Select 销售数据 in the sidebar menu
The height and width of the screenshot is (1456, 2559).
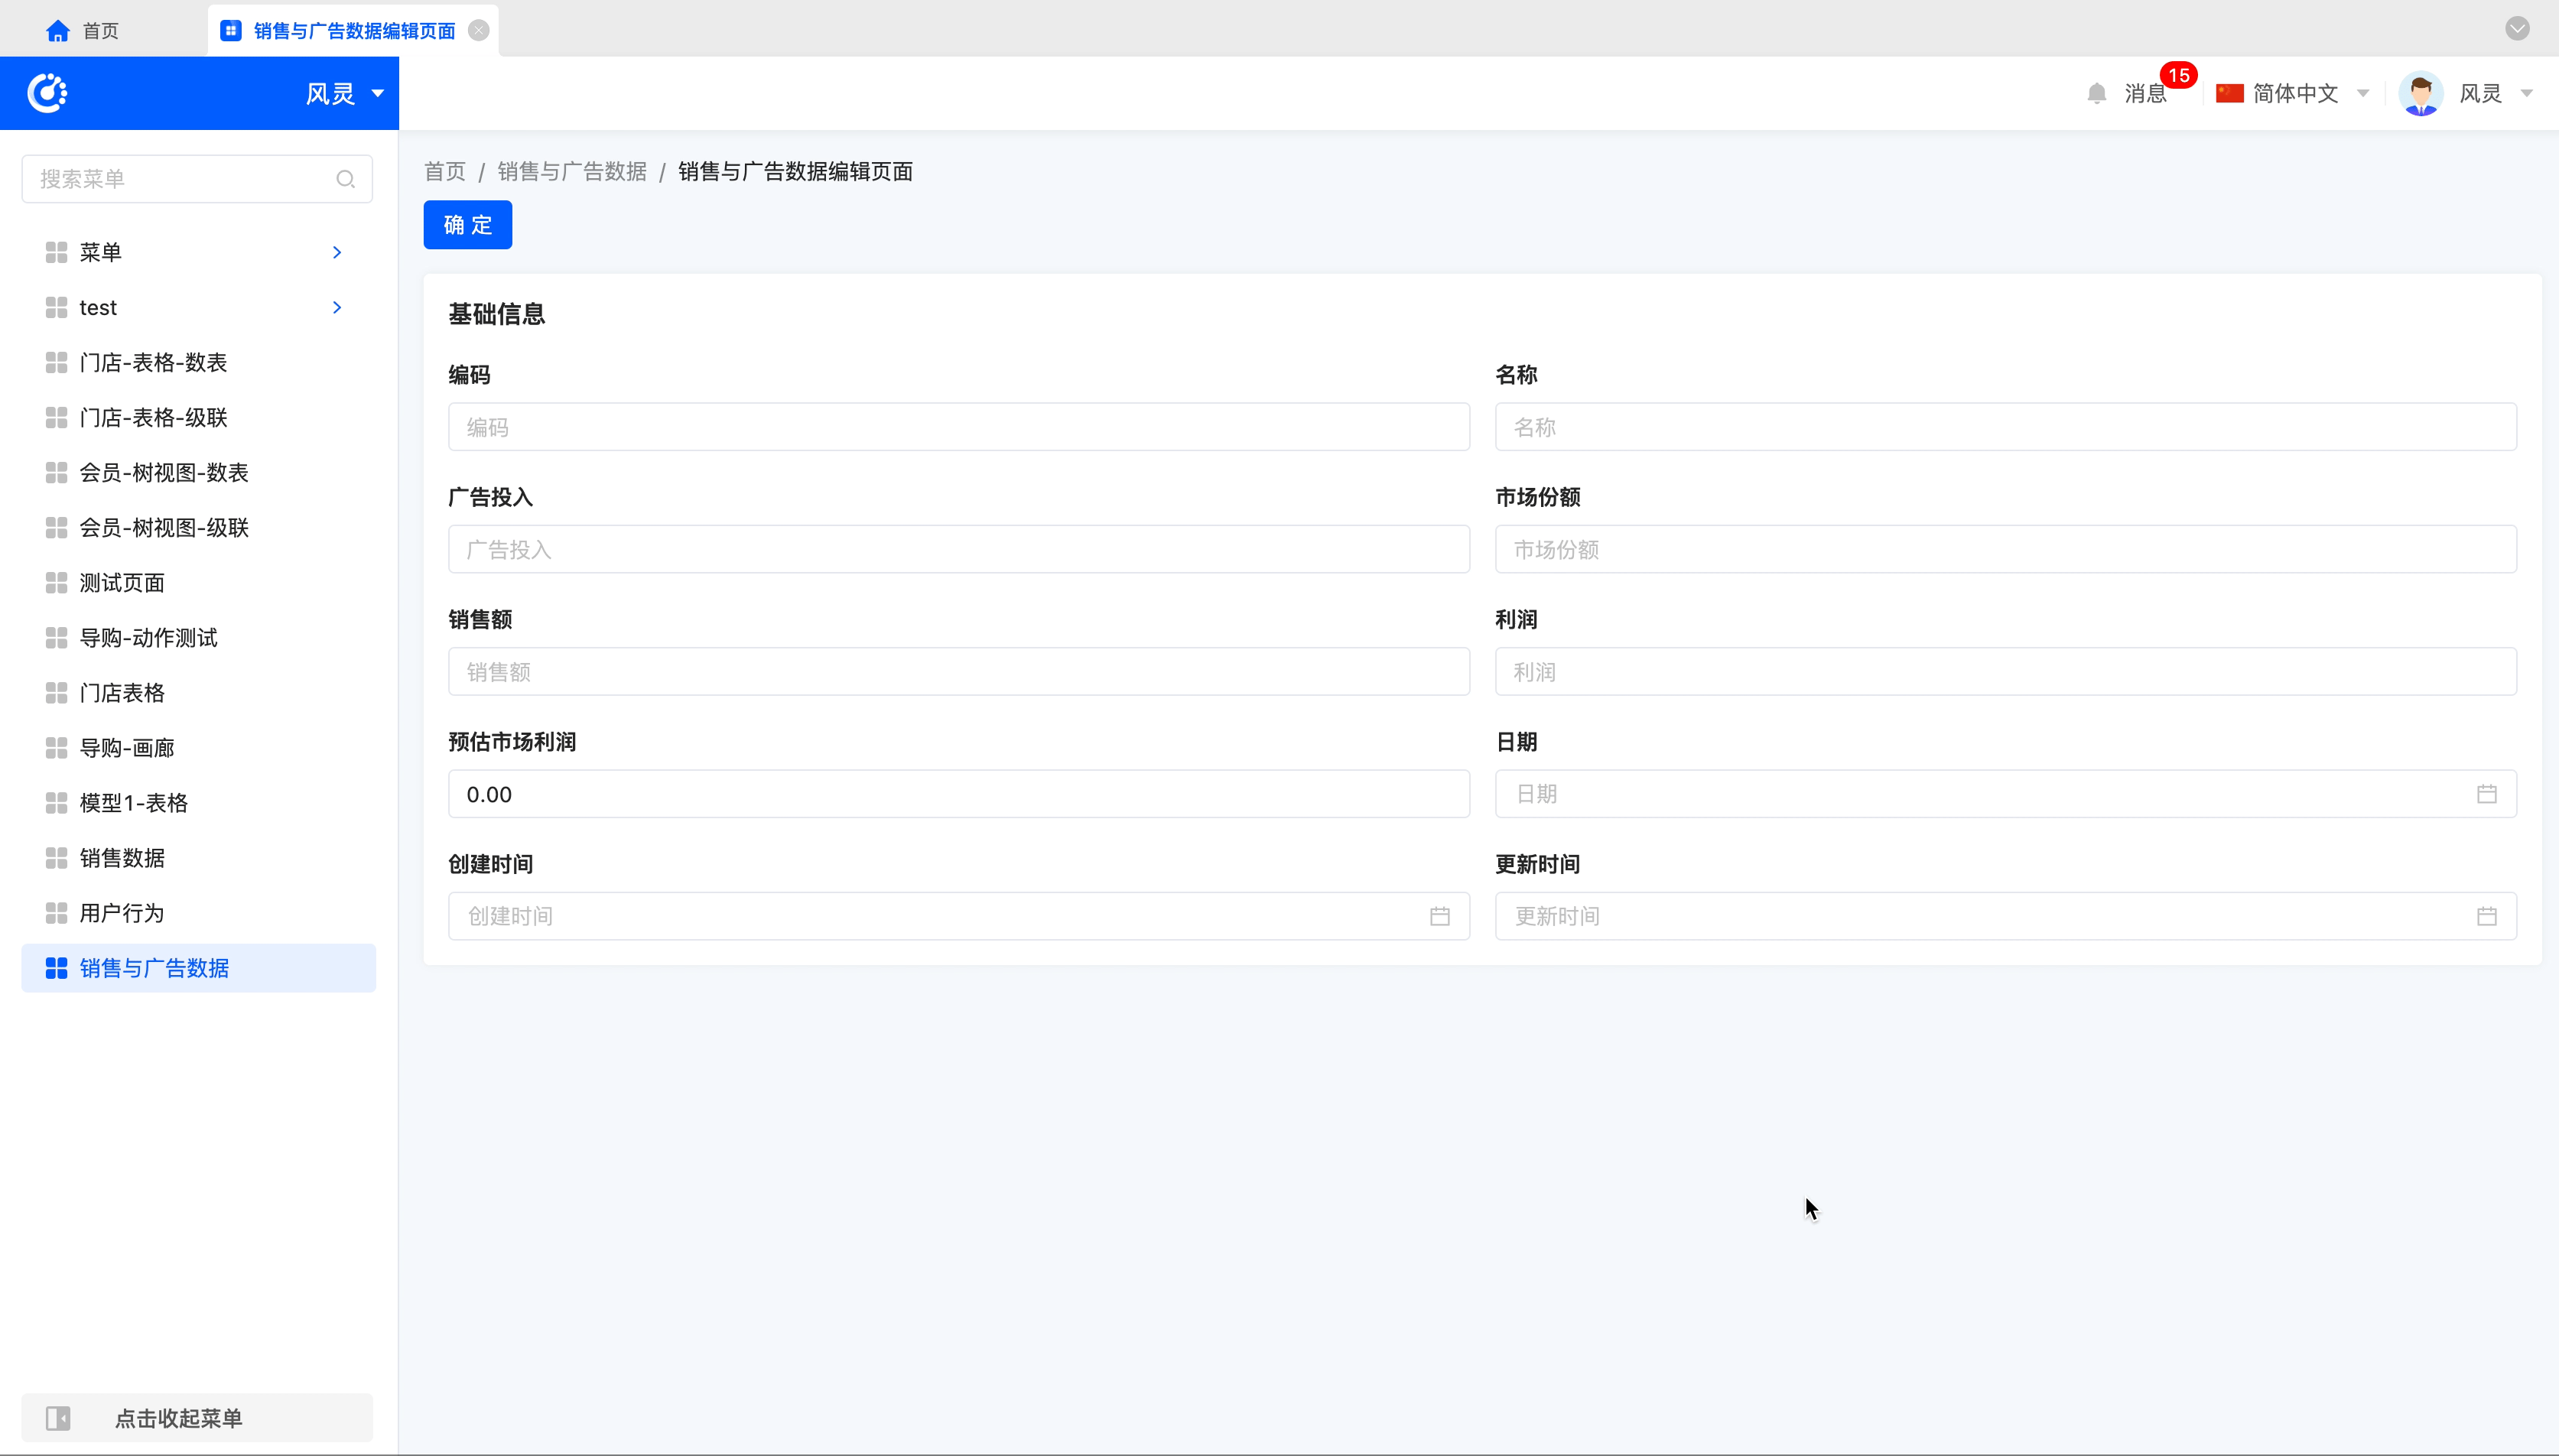point(122,858)
